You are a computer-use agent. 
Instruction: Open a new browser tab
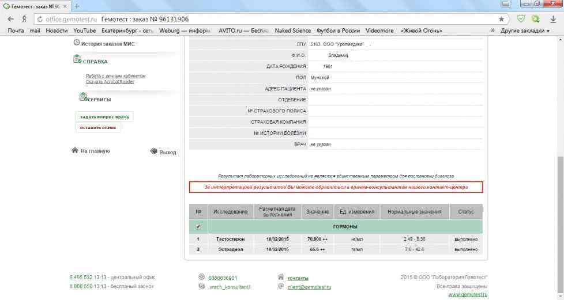point(77,6)
